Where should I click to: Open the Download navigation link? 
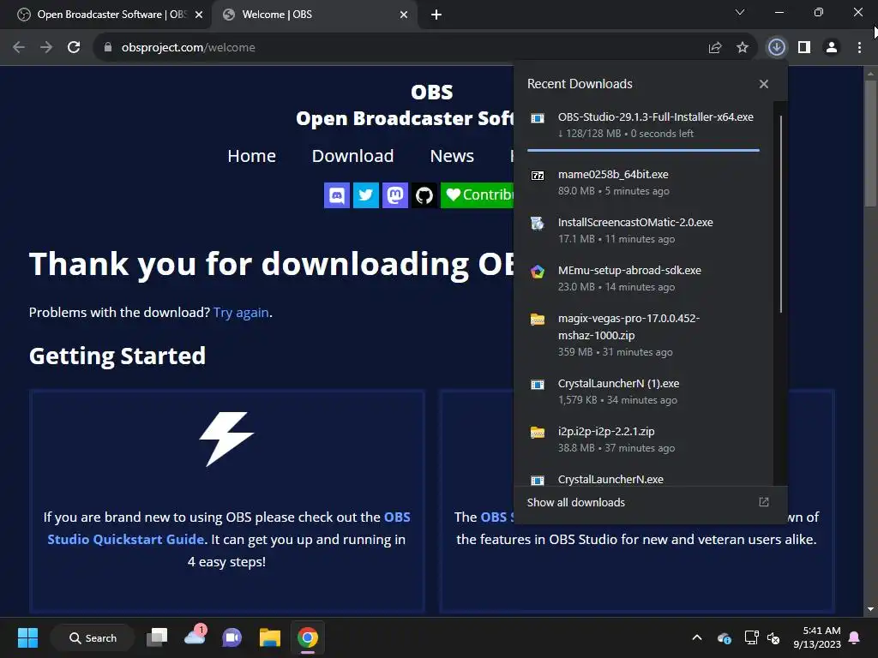click(x=352, y=156)
